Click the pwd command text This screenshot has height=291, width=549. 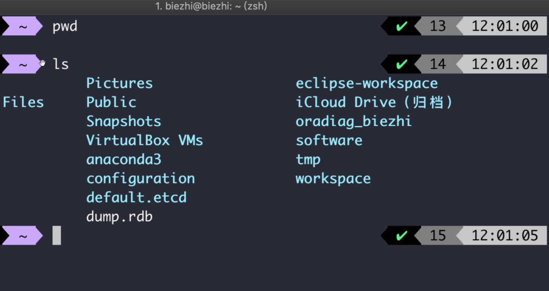pos(65,27)
